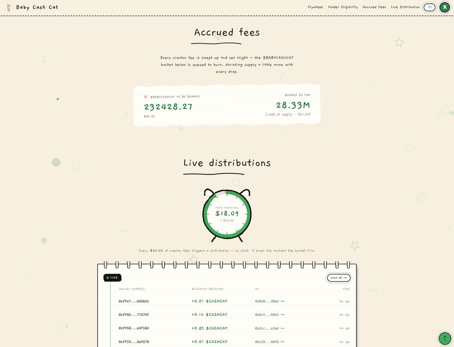Screen dimensions: 454x347
Task: Click the $99.41 value under burn amount
Action: click(149, 116)
